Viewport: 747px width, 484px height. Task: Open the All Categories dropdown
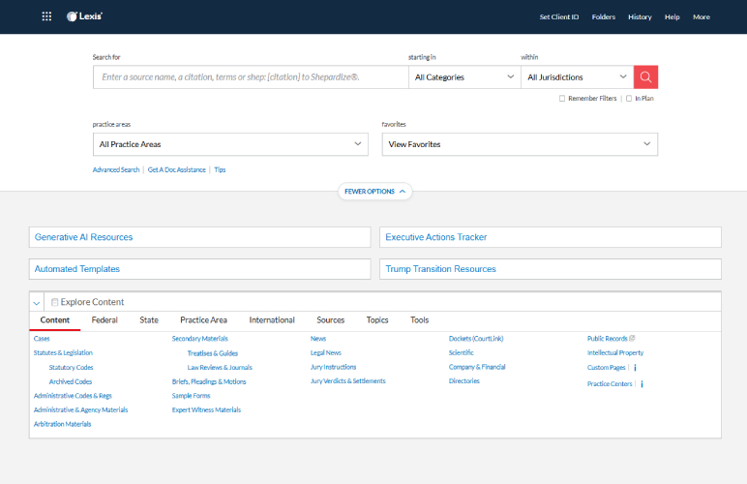pos(464,77)
